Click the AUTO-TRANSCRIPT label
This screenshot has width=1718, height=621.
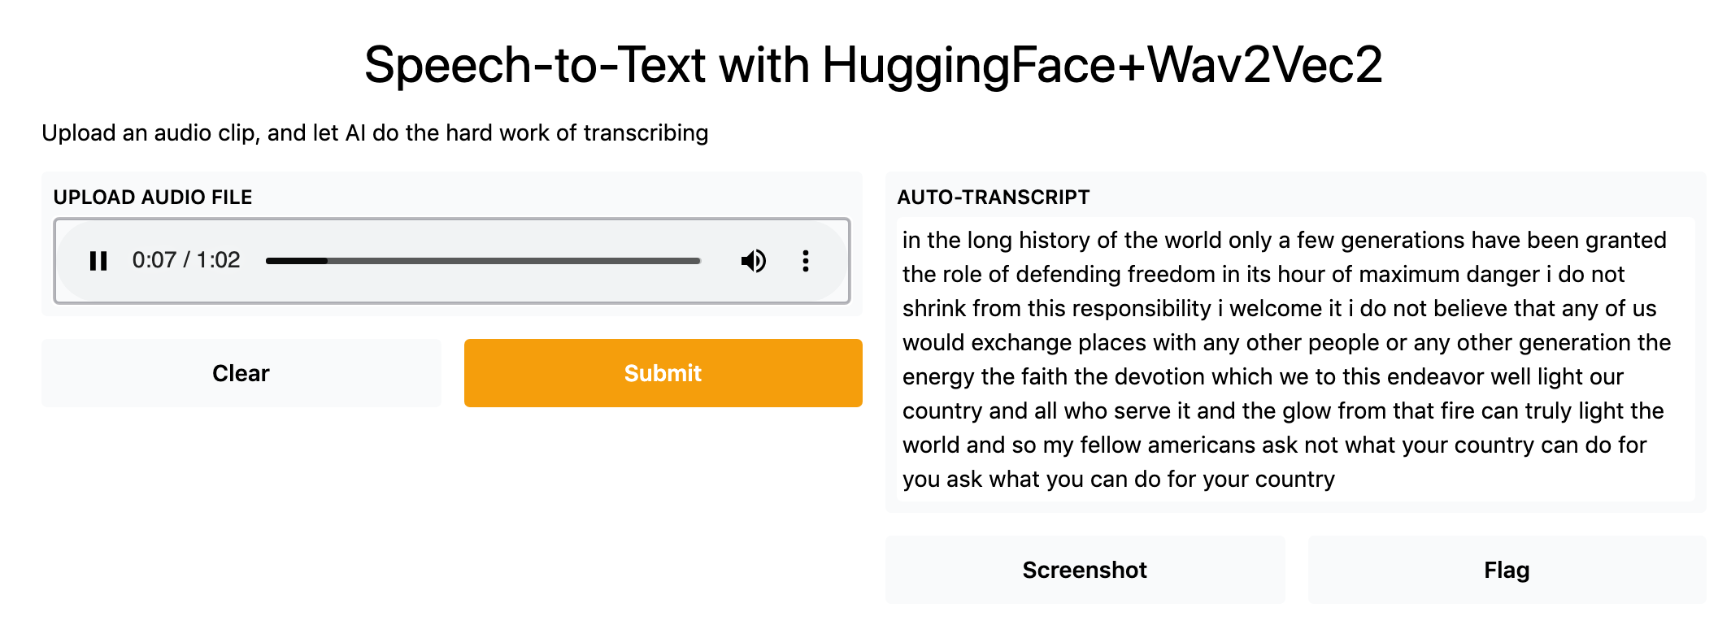coord(994,198)
